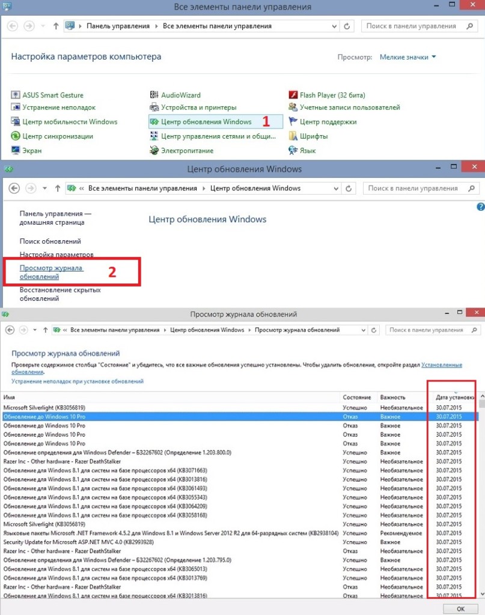Click Восстановление скрытых обновлений link
The height and width of the screenshot is (615, 485).
[x=60, y=294]
